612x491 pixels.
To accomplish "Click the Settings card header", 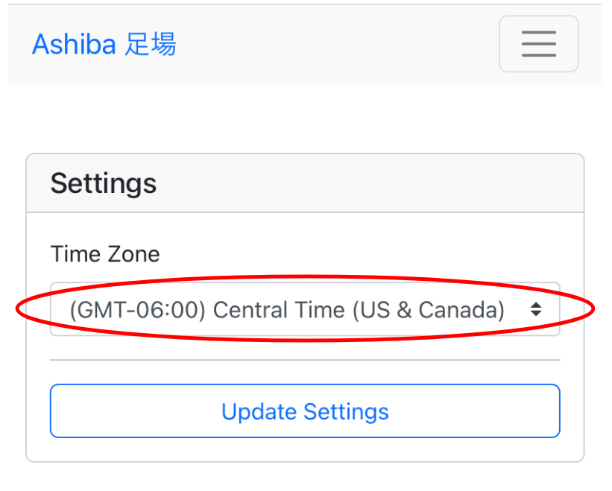I will point(304,183).
